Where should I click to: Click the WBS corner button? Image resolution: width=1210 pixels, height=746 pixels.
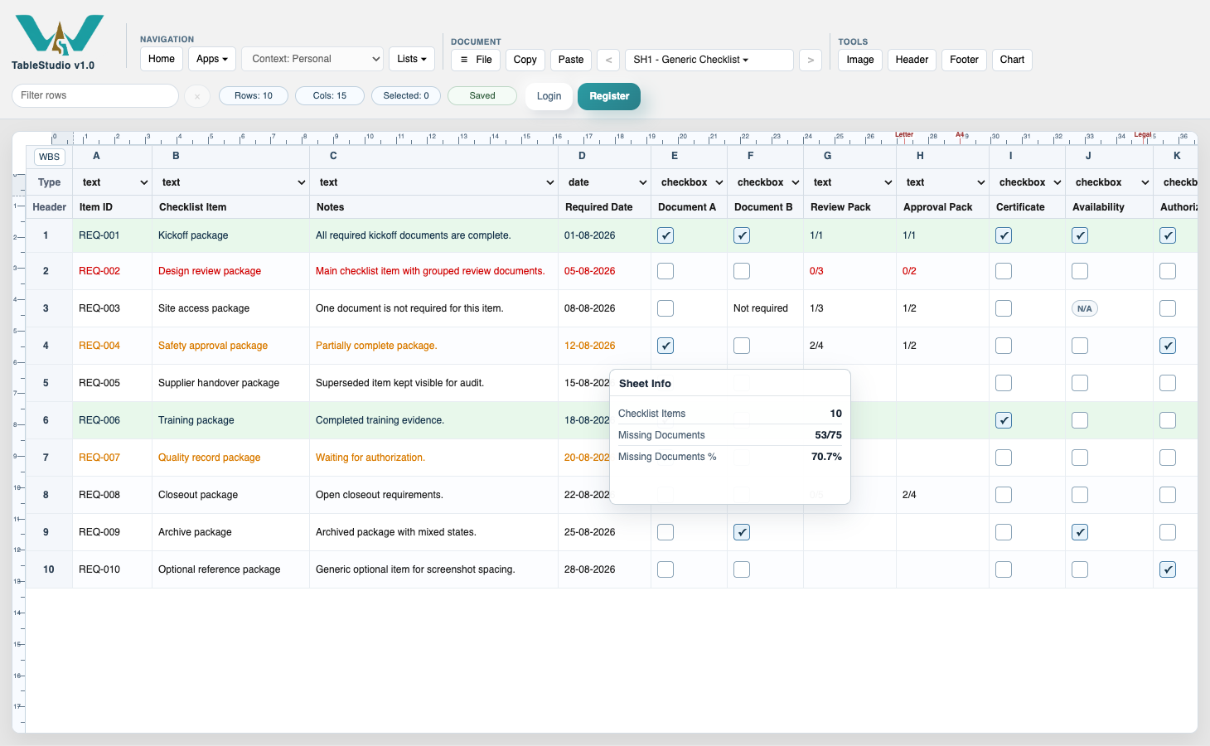[50, 157]
